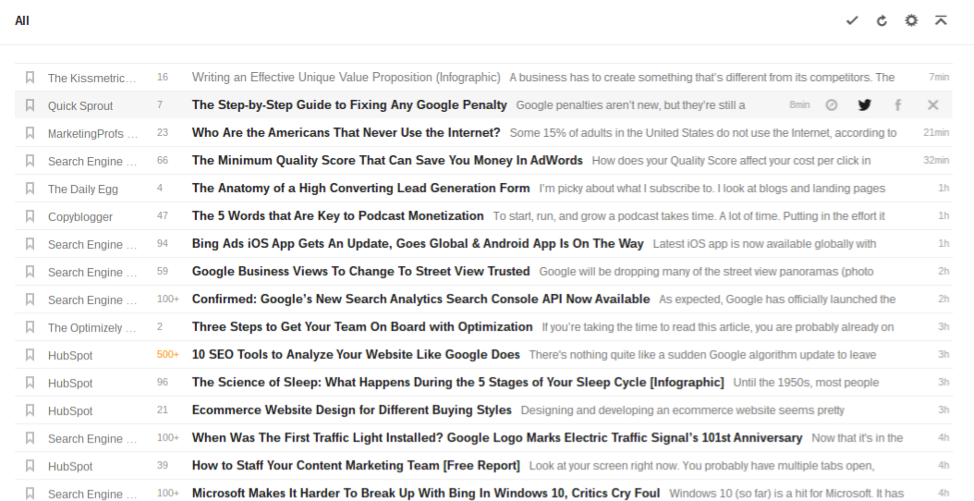Bookmark the Content Marketing Team article
The image size is (974, 501).
pos(30,466)
